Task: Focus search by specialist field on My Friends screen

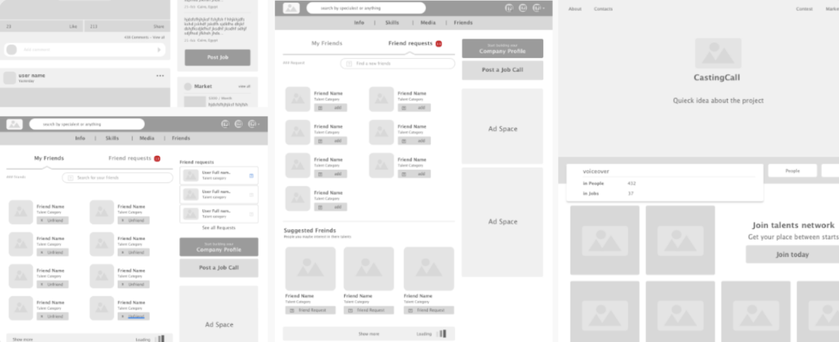Action: click(x=87, y=124)
